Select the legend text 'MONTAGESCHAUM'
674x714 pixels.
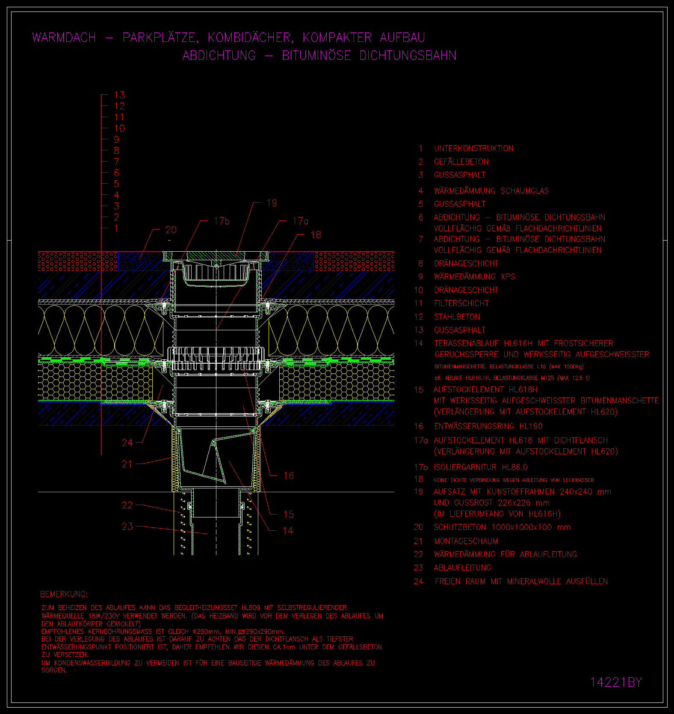tap(466, 541)
